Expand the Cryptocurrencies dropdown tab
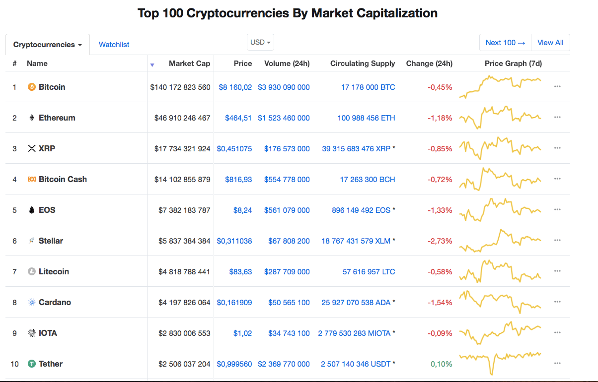 48,45
